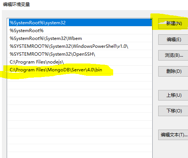Click the third empty row below MongoDB entry
The width and height of the screenshot is (188, 158).
80,93
